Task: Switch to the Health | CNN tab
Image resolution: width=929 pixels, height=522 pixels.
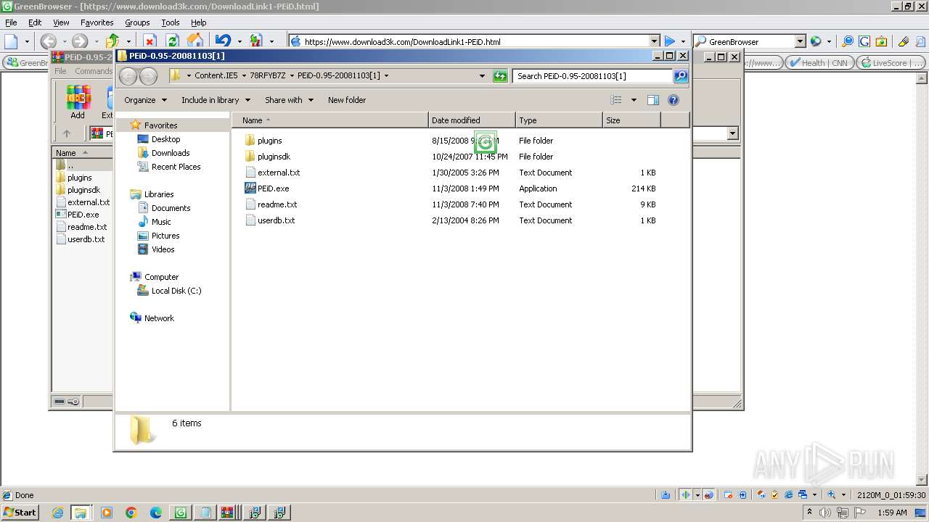Action: 819,63
